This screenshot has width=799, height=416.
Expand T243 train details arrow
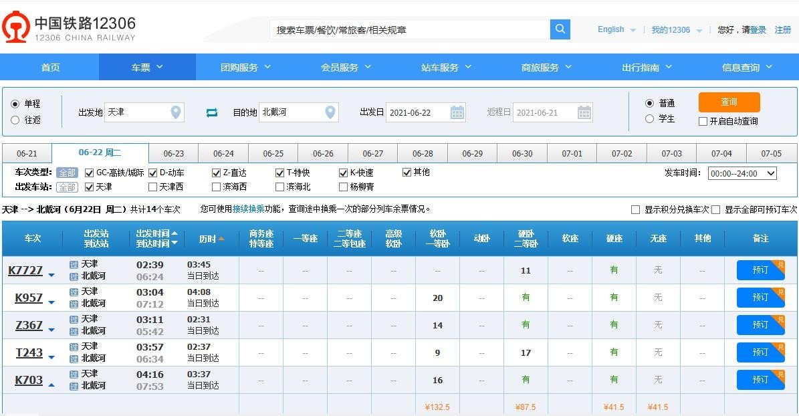tap(51, 357)
